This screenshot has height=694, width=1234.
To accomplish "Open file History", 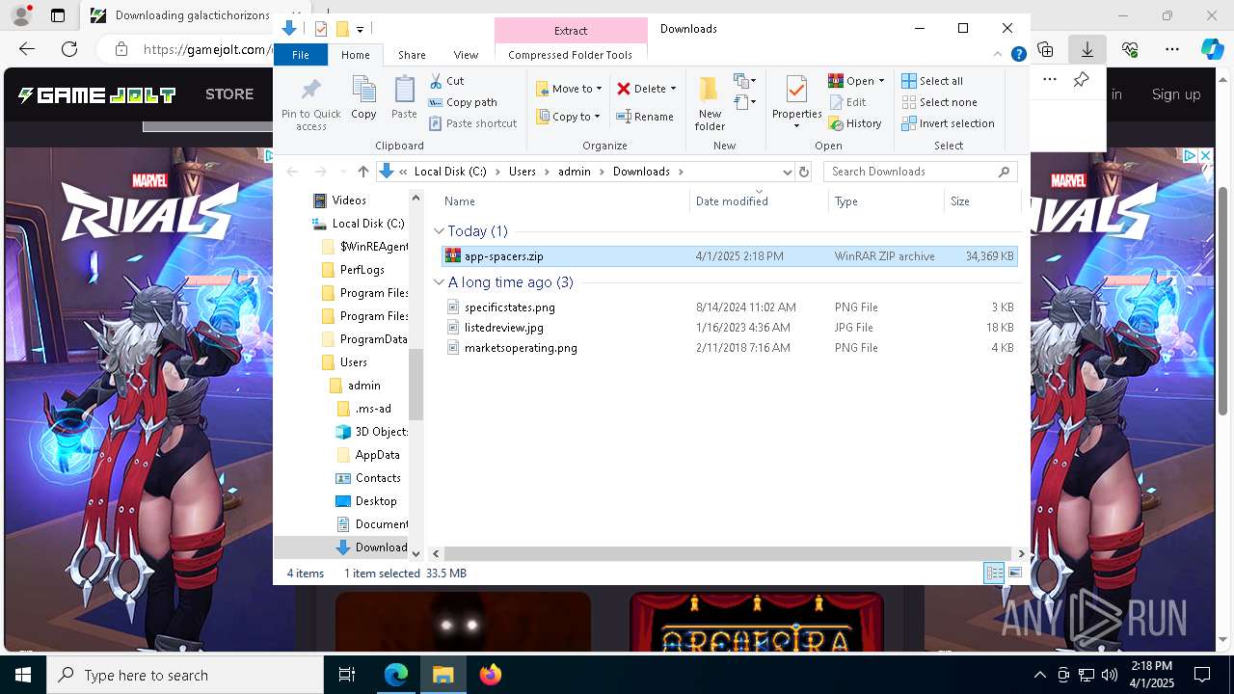I will (855, 123).
